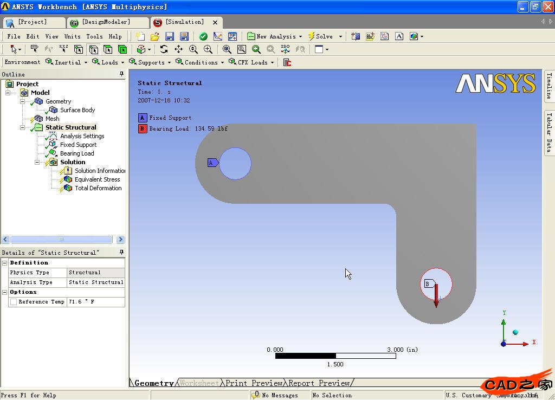This screenshot has width=555, height=400.
Task: Toggle the Magnifier Window icon
Action: (242, 49)
